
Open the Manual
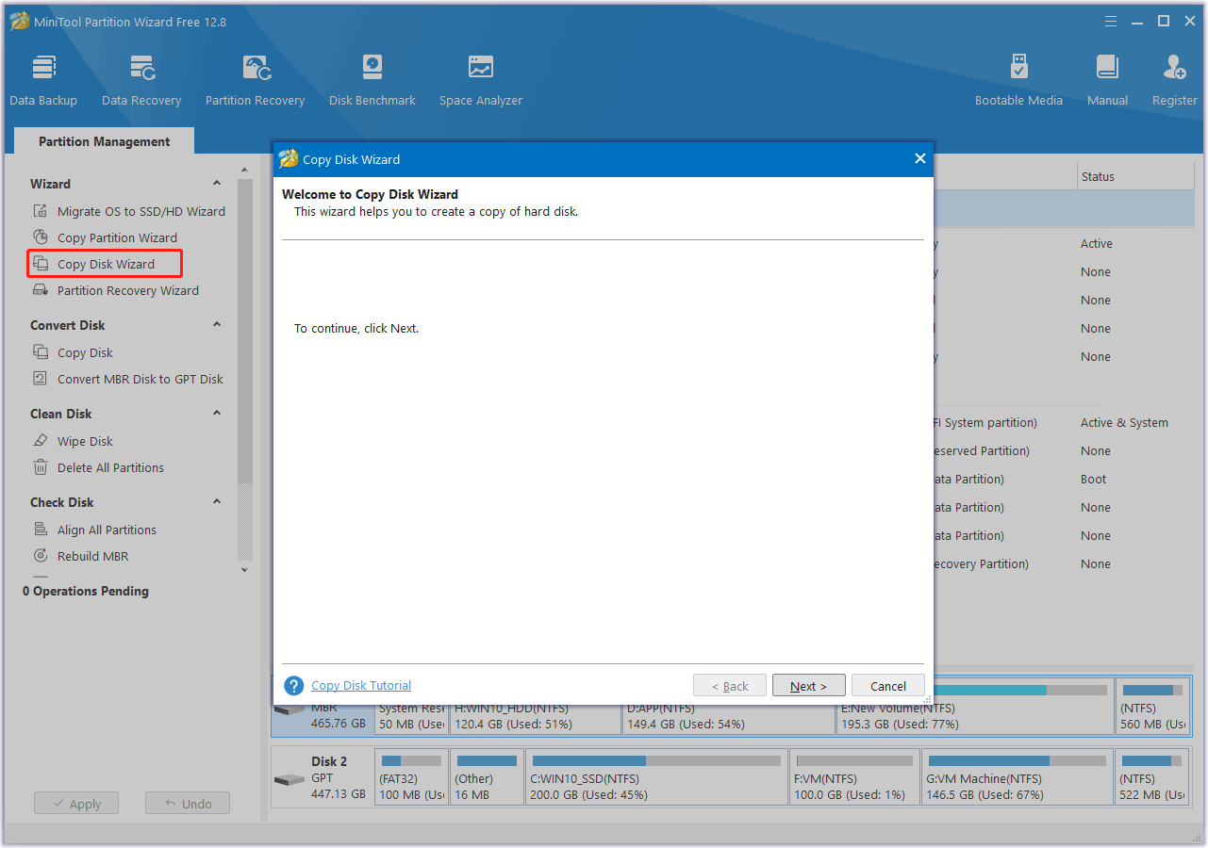pos(1107,81)
